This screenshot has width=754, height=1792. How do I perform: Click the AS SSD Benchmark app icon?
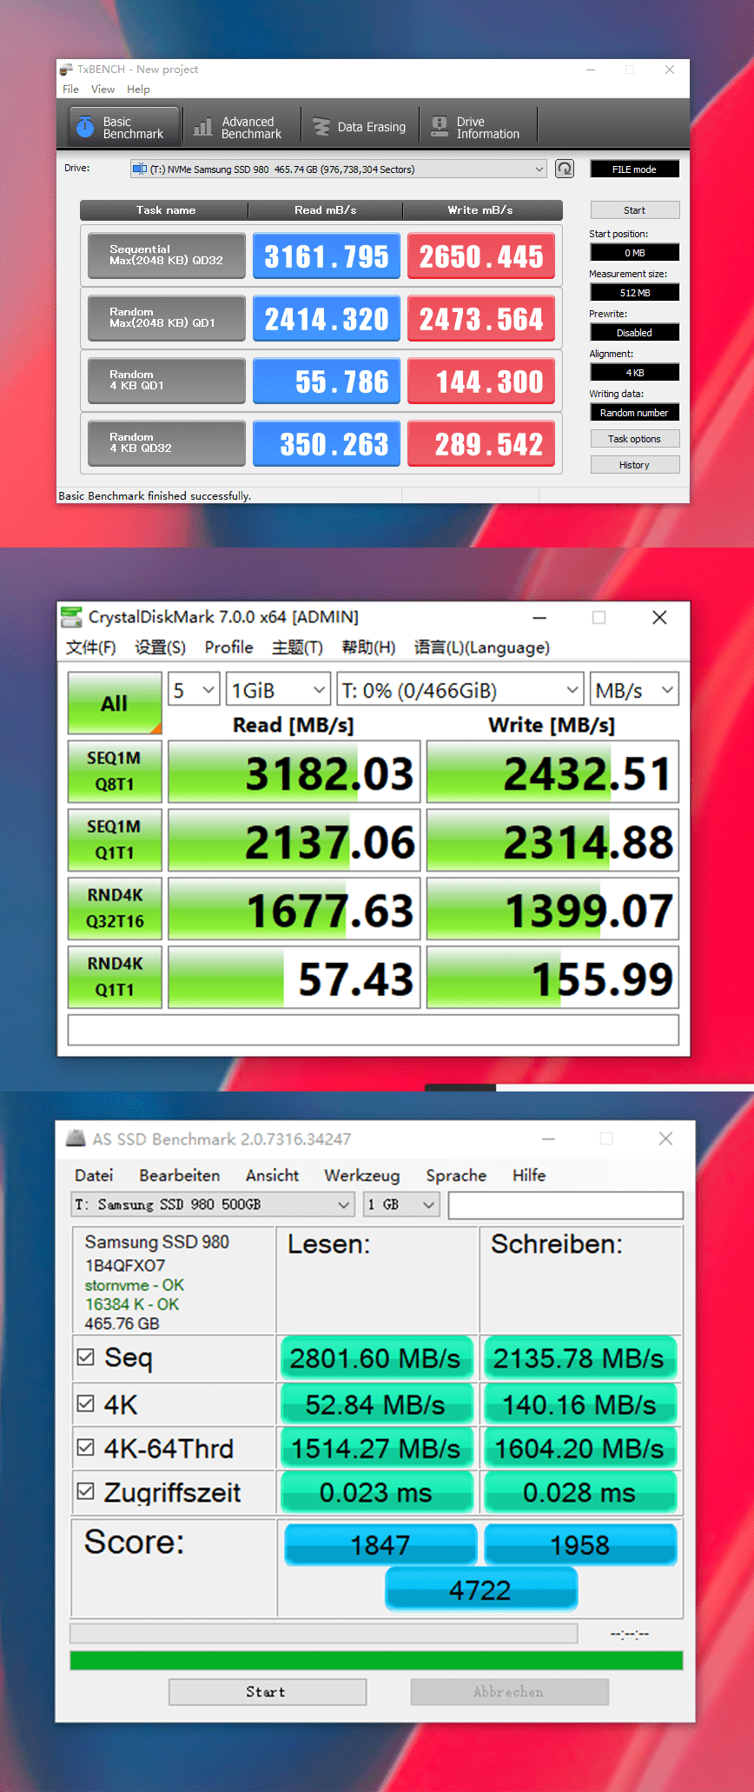pos(76,1138)
